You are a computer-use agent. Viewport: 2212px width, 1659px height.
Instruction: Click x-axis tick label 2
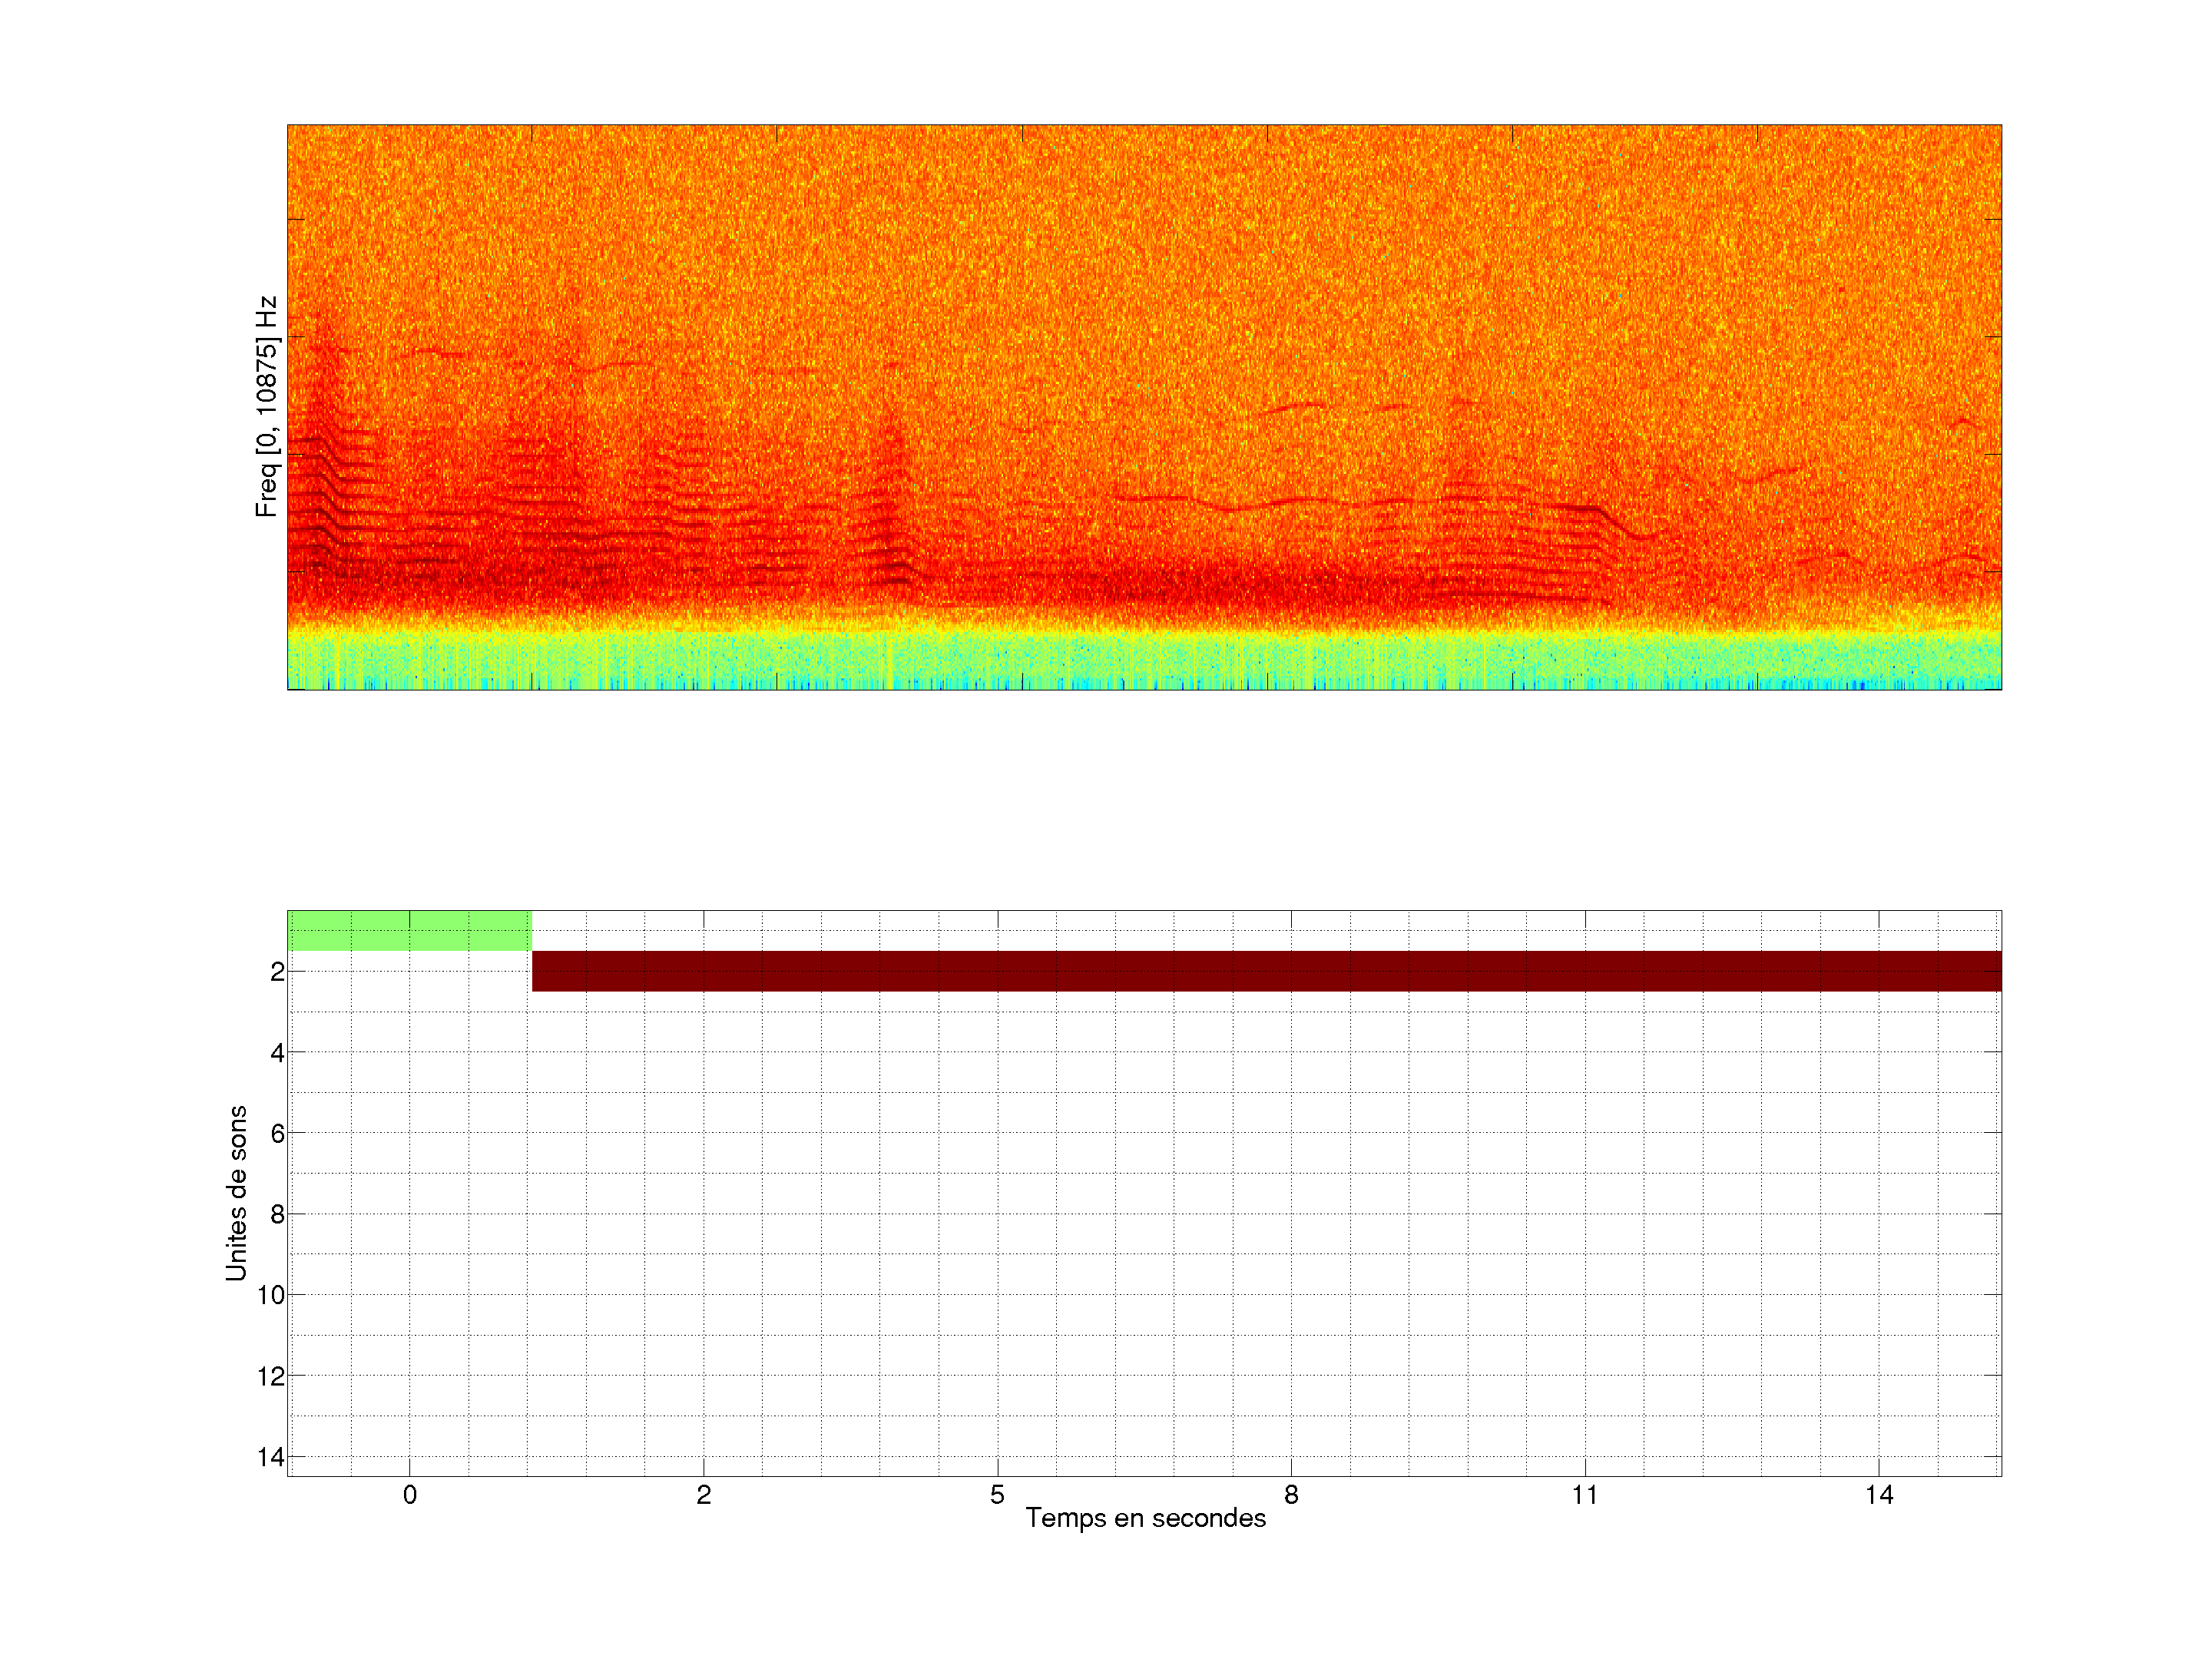pos(704,1495)
